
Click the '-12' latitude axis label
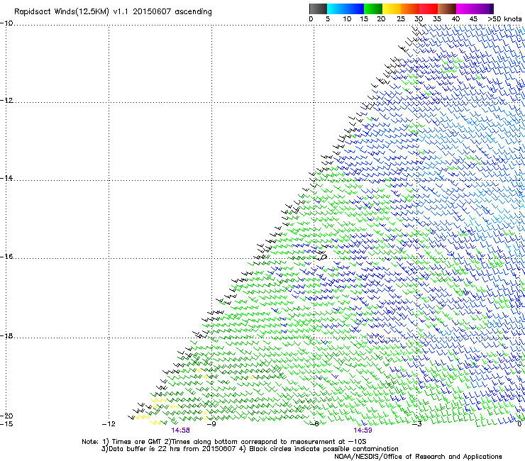coord(6,101)
